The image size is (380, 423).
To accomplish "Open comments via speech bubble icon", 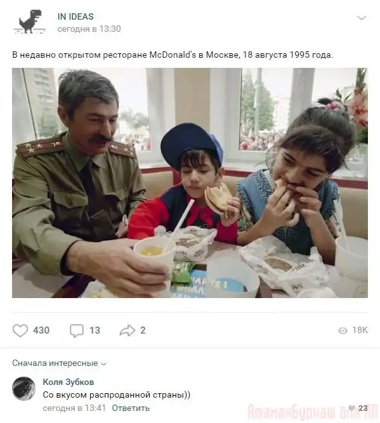I will coord(77,330).
